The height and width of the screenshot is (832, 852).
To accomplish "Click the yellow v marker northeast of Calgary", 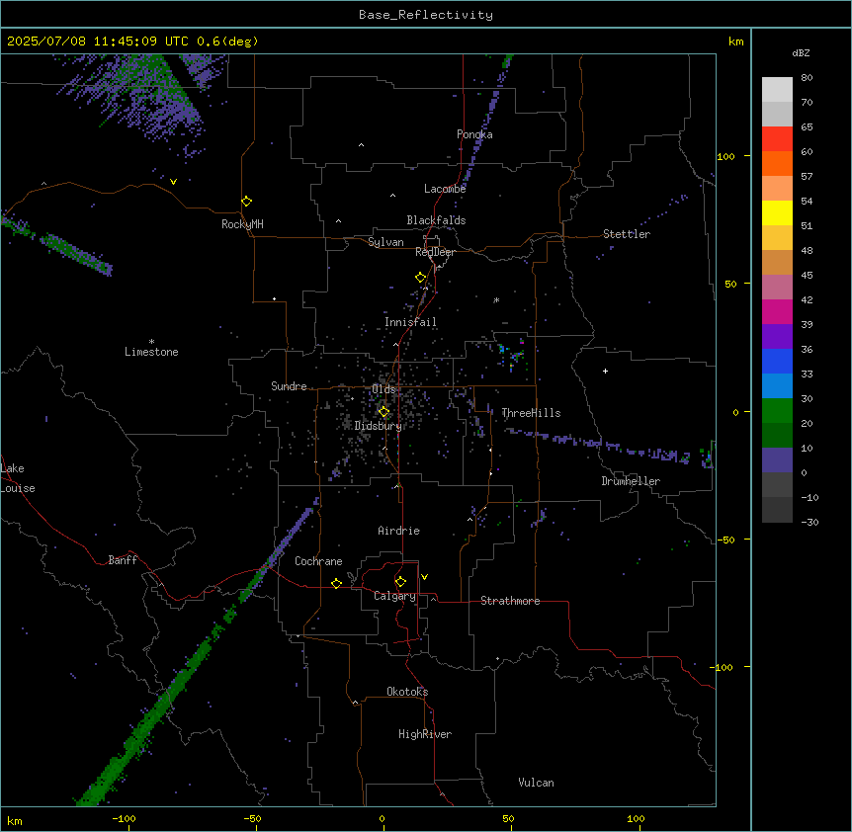I will point(424,577).
